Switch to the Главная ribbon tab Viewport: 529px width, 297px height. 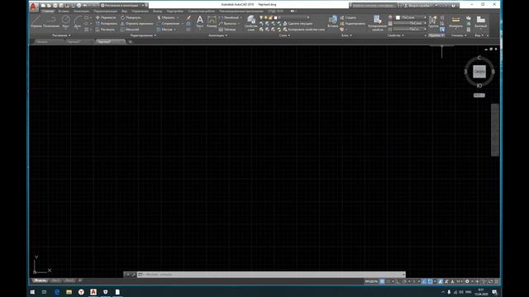[x=48, y=11]
